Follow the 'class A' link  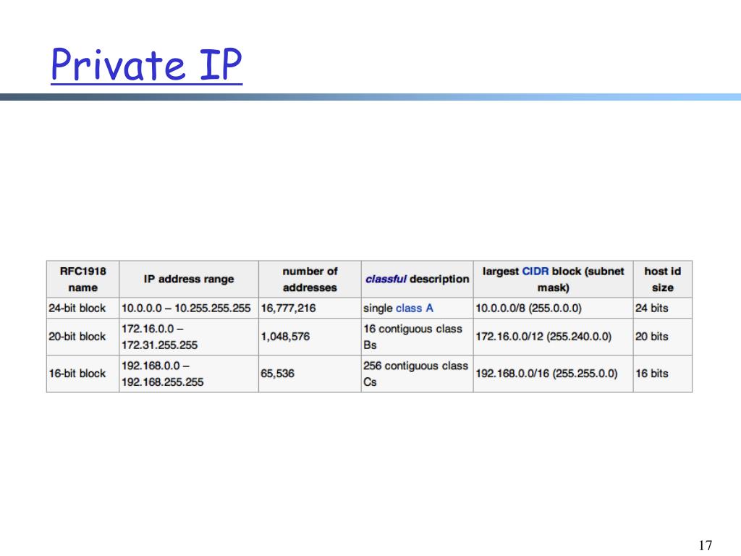pos(415,308)
